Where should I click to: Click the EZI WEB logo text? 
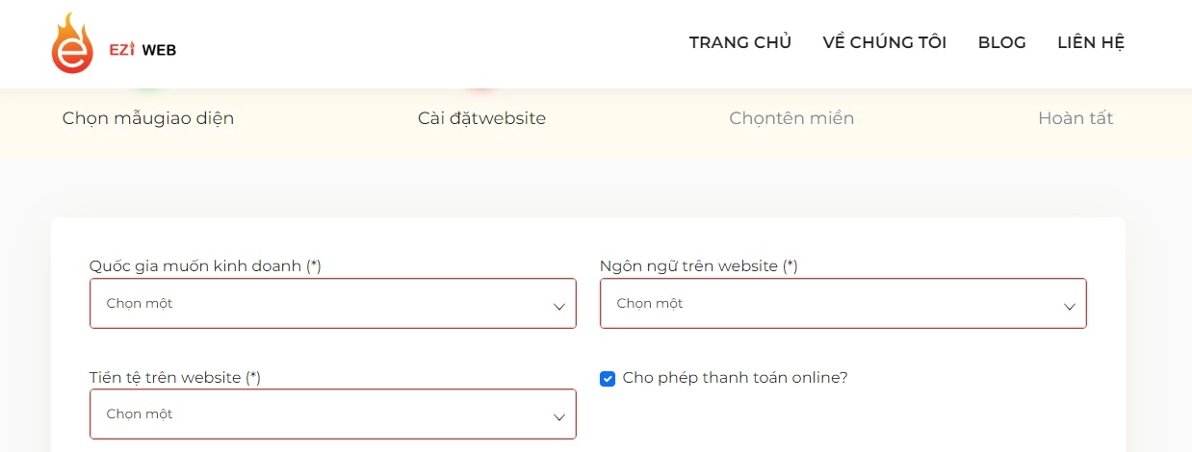click(x=143, y=50)
